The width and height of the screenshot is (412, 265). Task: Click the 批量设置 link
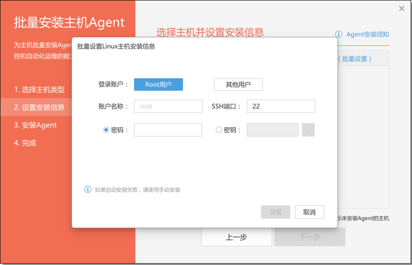(x=355, y=59)
